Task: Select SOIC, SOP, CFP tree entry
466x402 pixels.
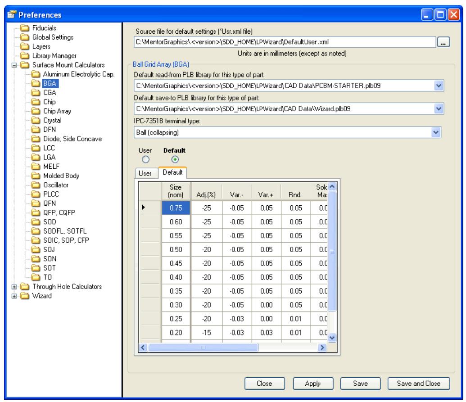Action: [66, 240]
